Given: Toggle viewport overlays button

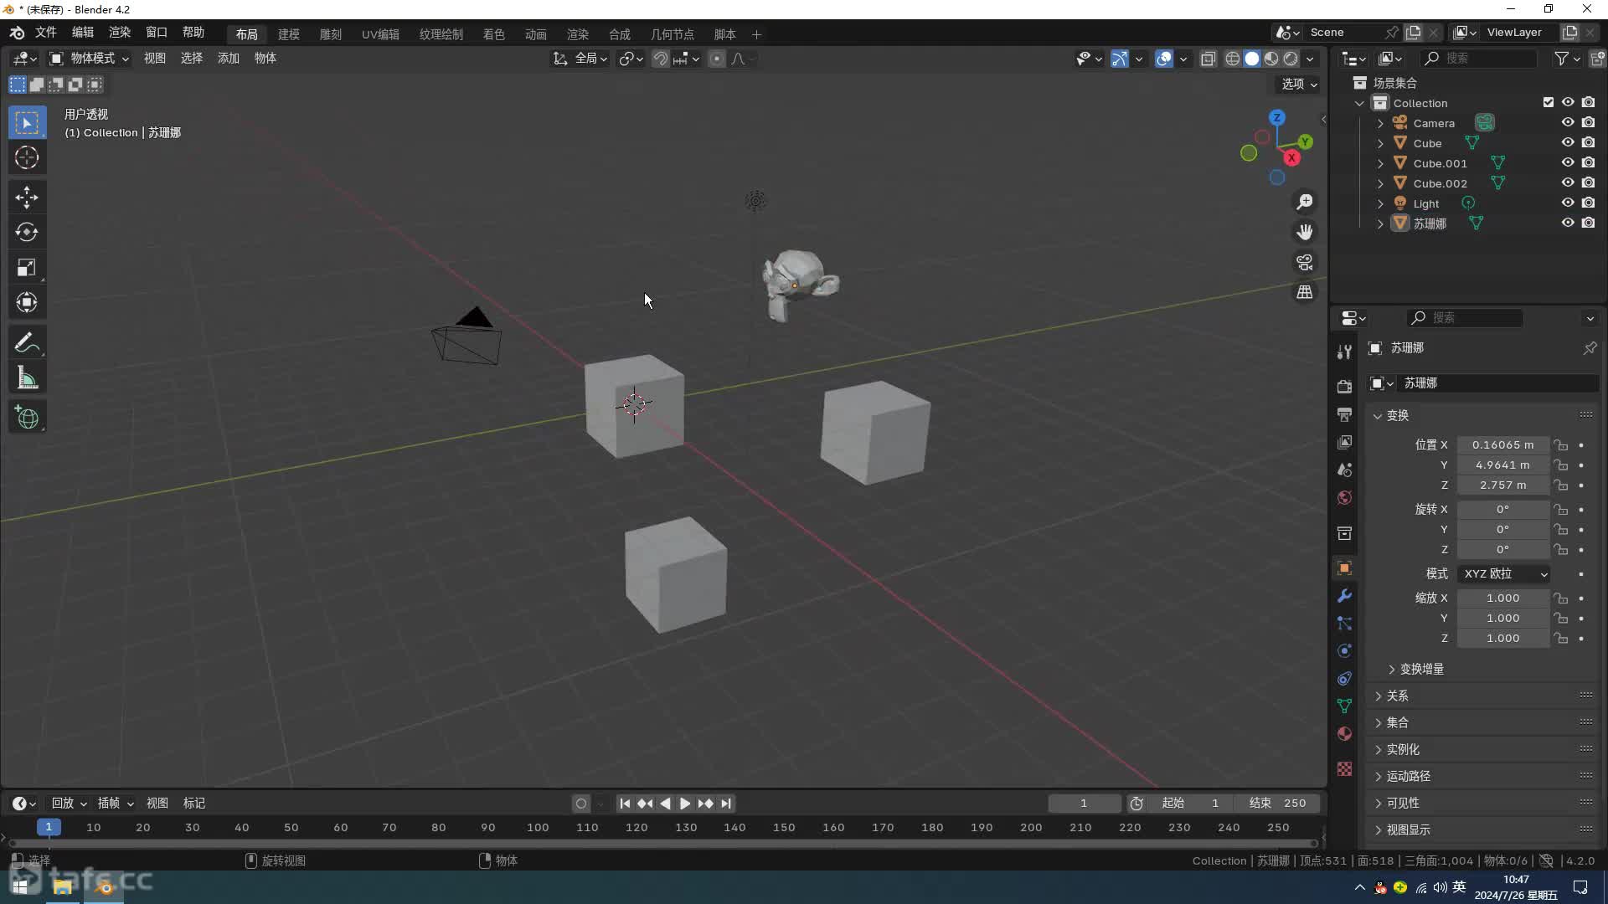Looking at the screenshot, I should pos(1164,59).
